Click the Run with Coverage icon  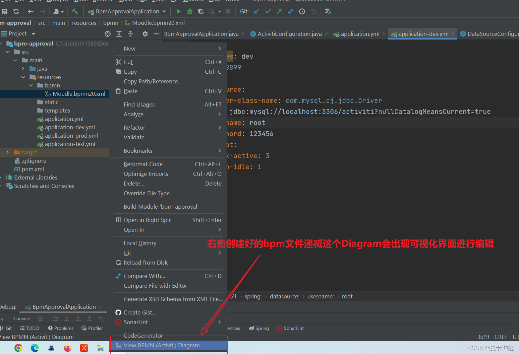pyautogui.click(x=201, y=11)
